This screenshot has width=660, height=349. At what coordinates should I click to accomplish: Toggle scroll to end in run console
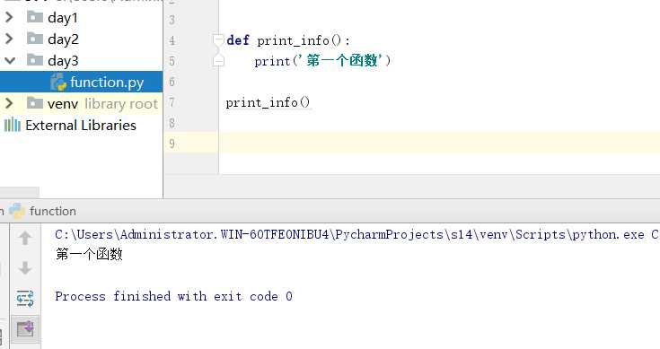(25, 328)
